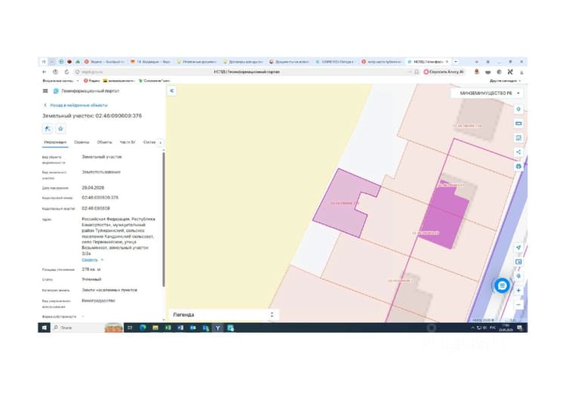The height and width of the screenshot is (400, 566).
Task: Open a new browser tab with the plus button
Action: click(x=456, y=62)
